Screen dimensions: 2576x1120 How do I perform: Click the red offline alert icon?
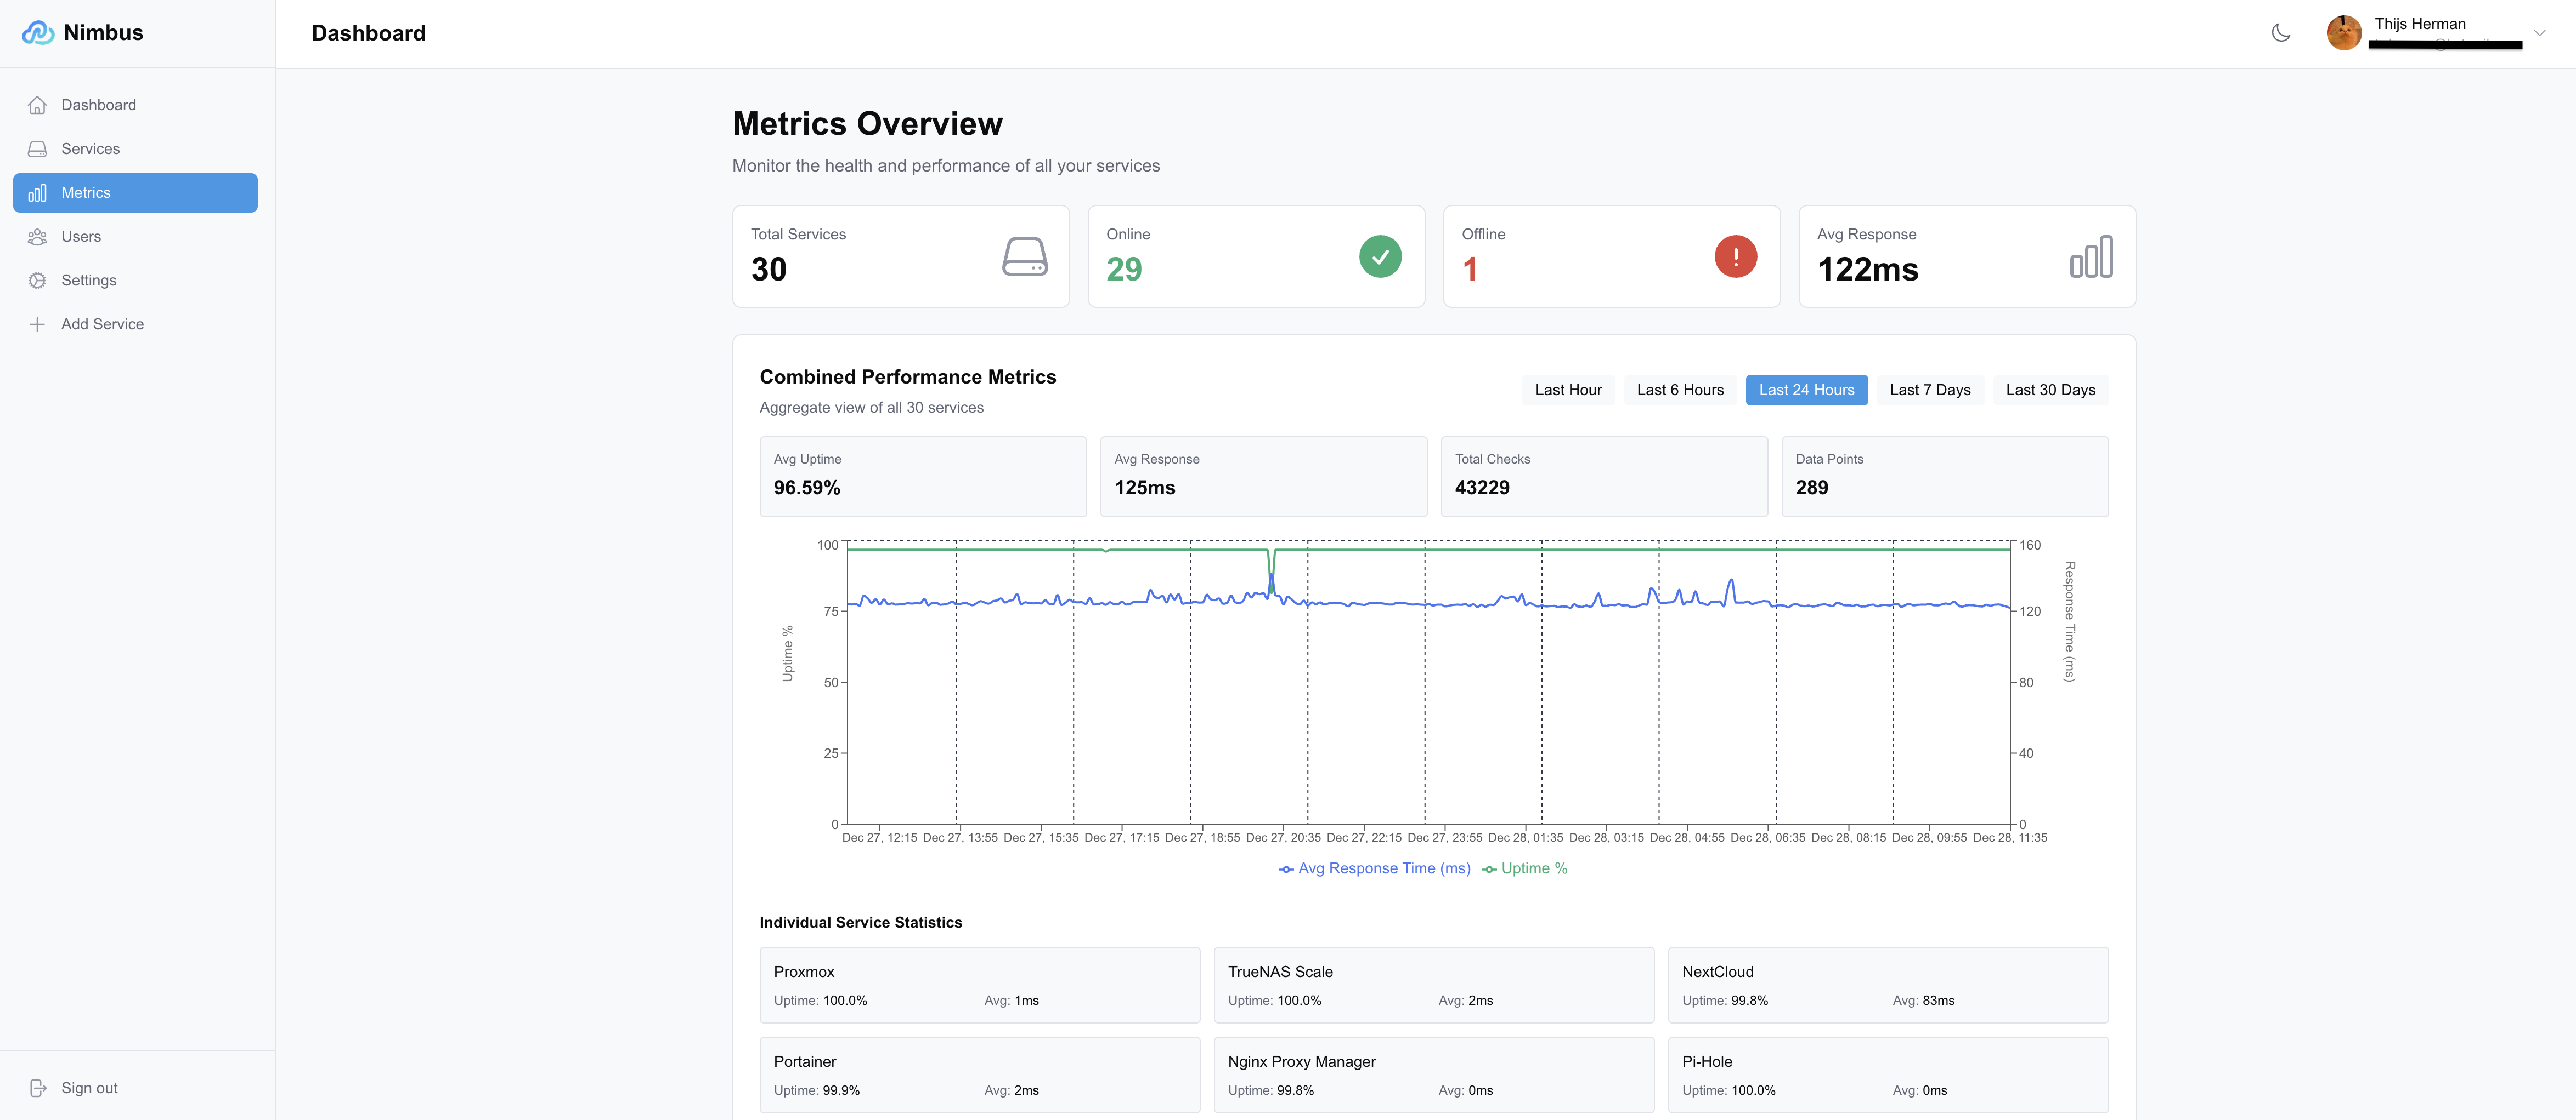pyautogui.click(x=1735, y=257)
